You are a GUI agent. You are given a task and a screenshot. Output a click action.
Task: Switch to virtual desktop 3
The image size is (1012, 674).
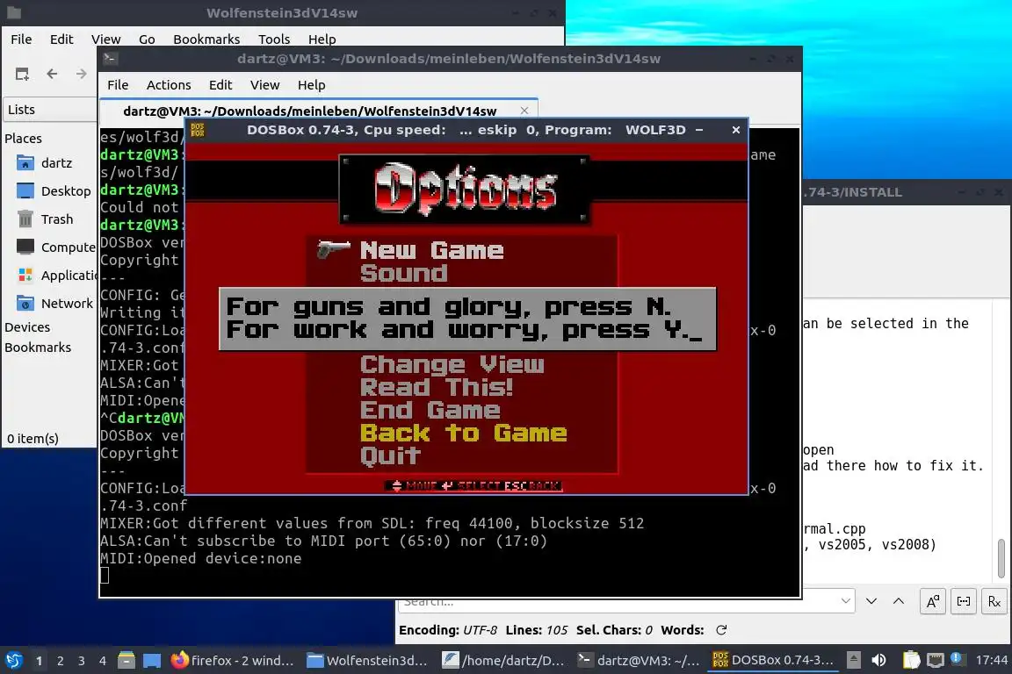pos(82,661)
